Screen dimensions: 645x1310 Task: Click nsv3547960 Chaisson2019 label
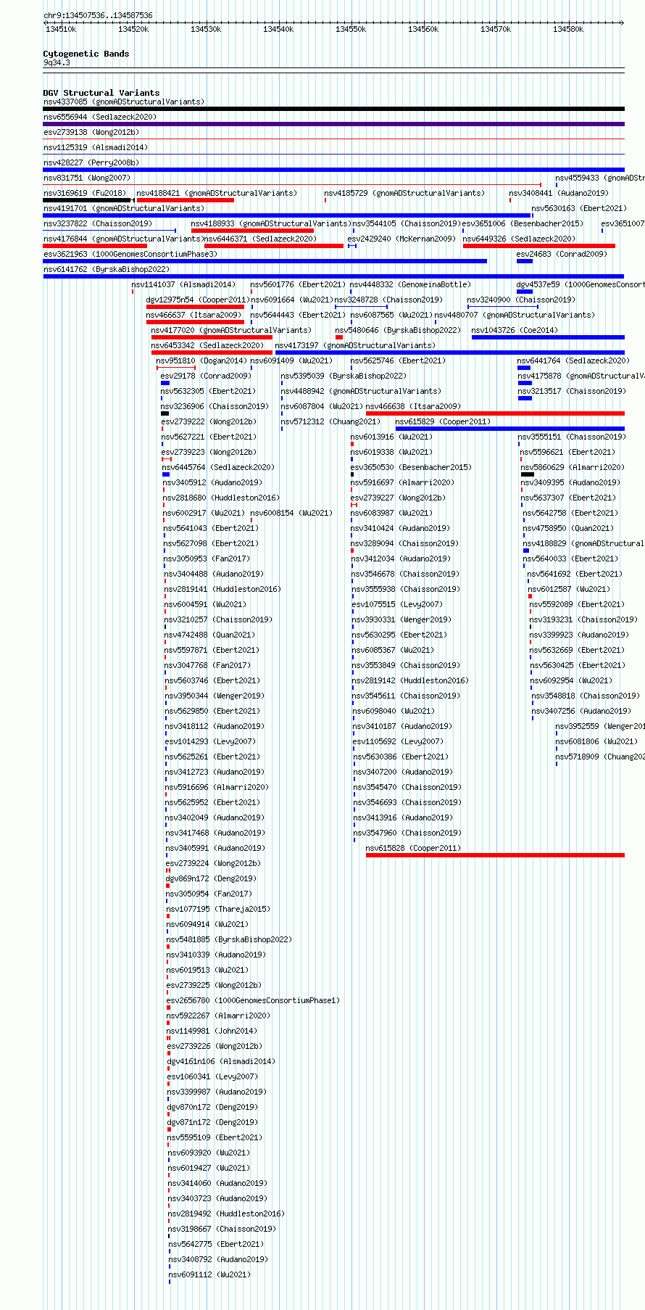coord(407,833)
